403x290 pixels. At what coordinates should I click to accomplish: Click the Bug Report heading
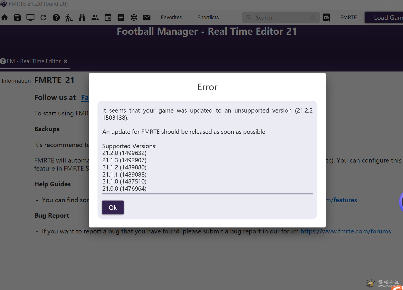[x=52, y=216]
